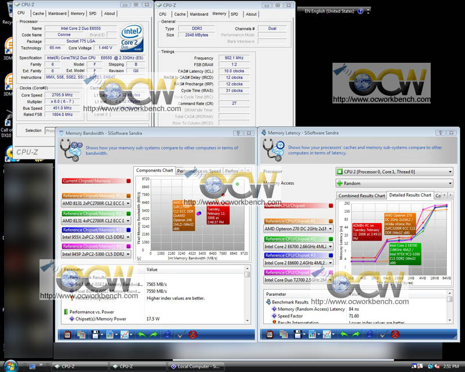Image resolution: width=465 pixels, height=372 pixels.
Task: Click orange swatch above AMD Opteron 270 dropdown
Action: pyautogui.click(x=331, y=221)
